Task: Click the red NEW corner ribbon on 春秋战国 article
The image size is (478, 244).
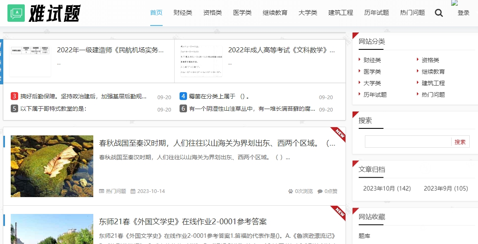Action: 338,133
